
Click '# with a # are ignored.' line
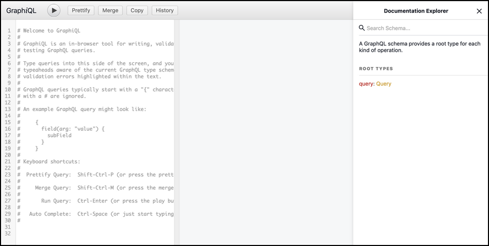tap(52, 96)
